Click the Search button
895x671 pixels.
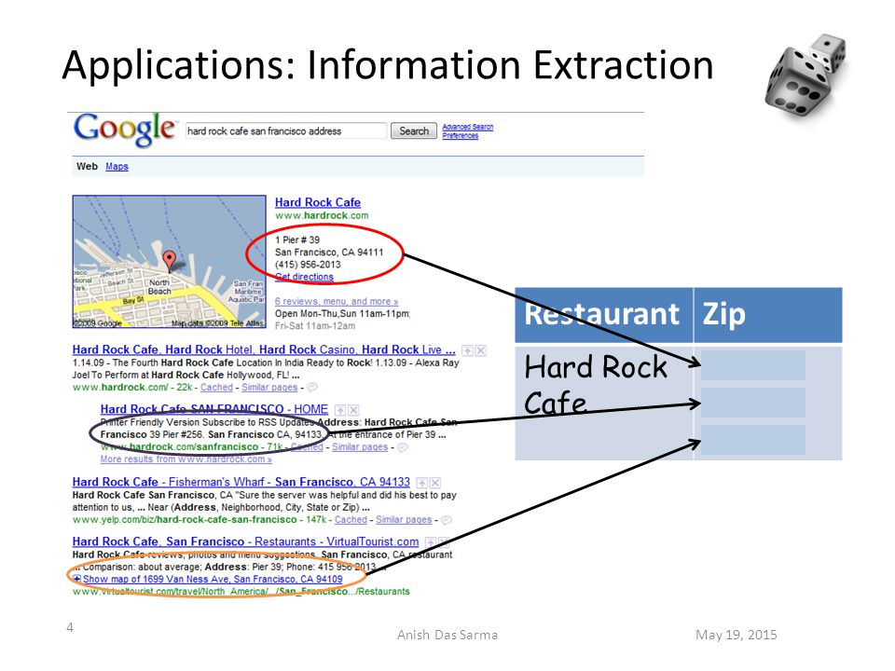[x=414, y=130]
